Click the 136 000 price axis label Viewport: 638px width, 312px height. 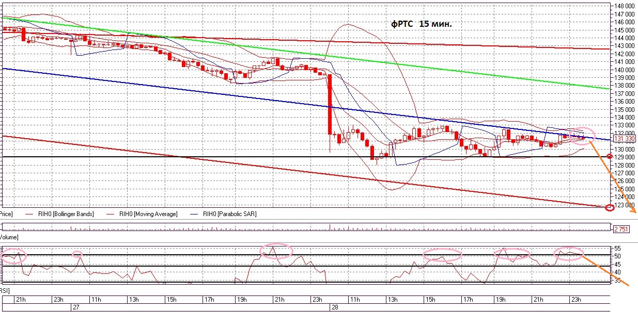click(625, 102)
